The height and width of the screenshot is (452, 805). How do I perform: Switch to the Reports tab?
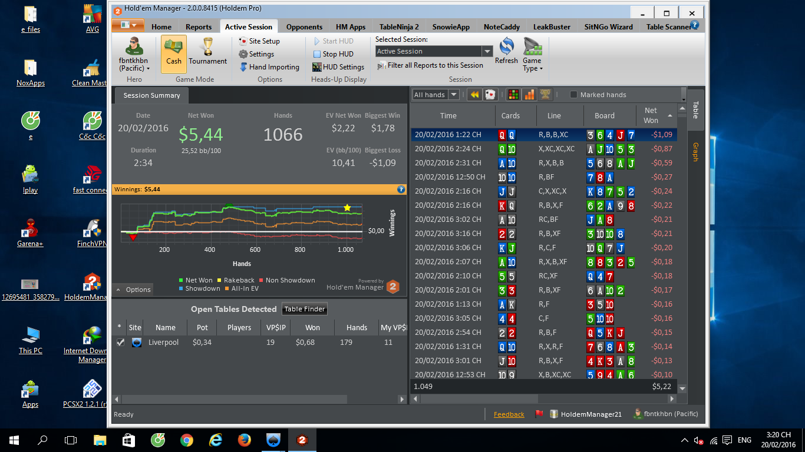[x=199, y=26]
